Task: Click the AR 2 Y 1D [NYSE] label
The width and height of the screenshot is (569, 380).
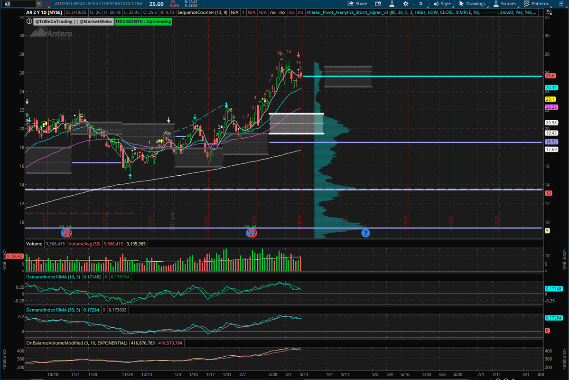Action: click(x=44, y=12)
